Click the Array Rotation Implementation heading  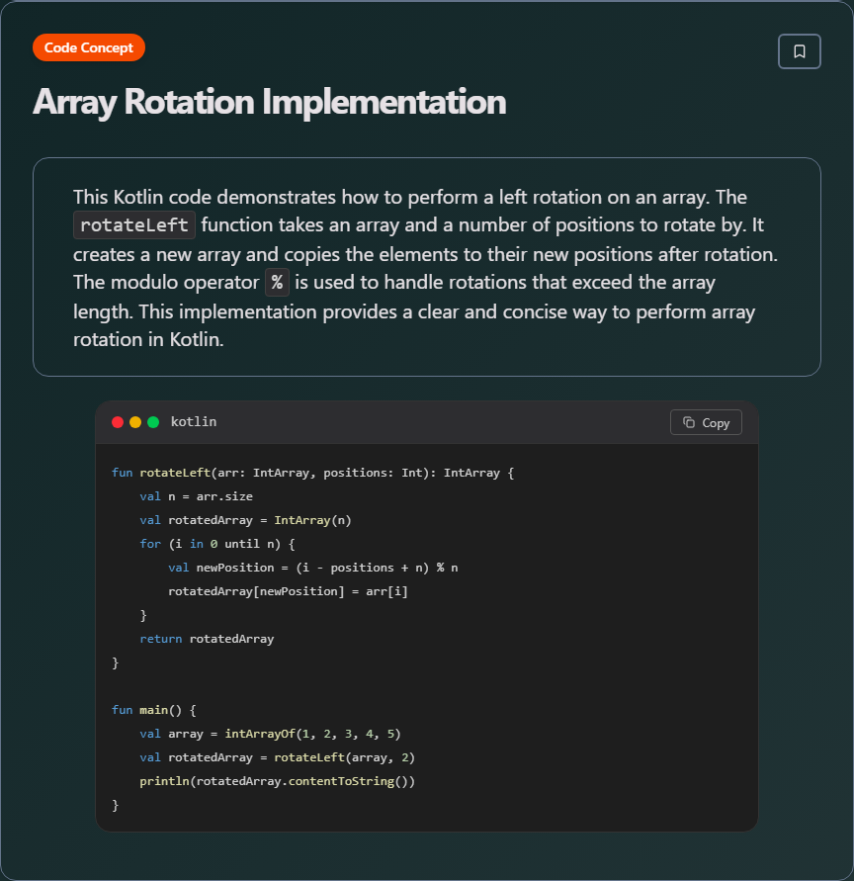pos(270,102)
